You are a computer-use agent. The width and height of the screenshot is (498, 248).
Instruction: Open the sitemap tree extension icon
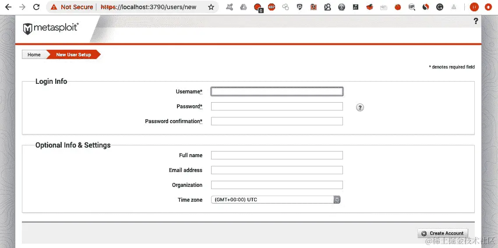click(454, 7)
